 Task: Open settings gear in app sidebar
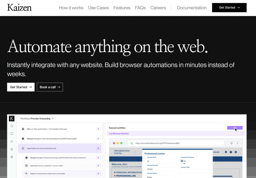12,157
